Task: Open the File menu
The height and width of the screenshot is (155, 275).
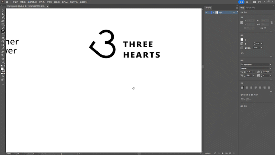Action: click(x=15, y=2)
